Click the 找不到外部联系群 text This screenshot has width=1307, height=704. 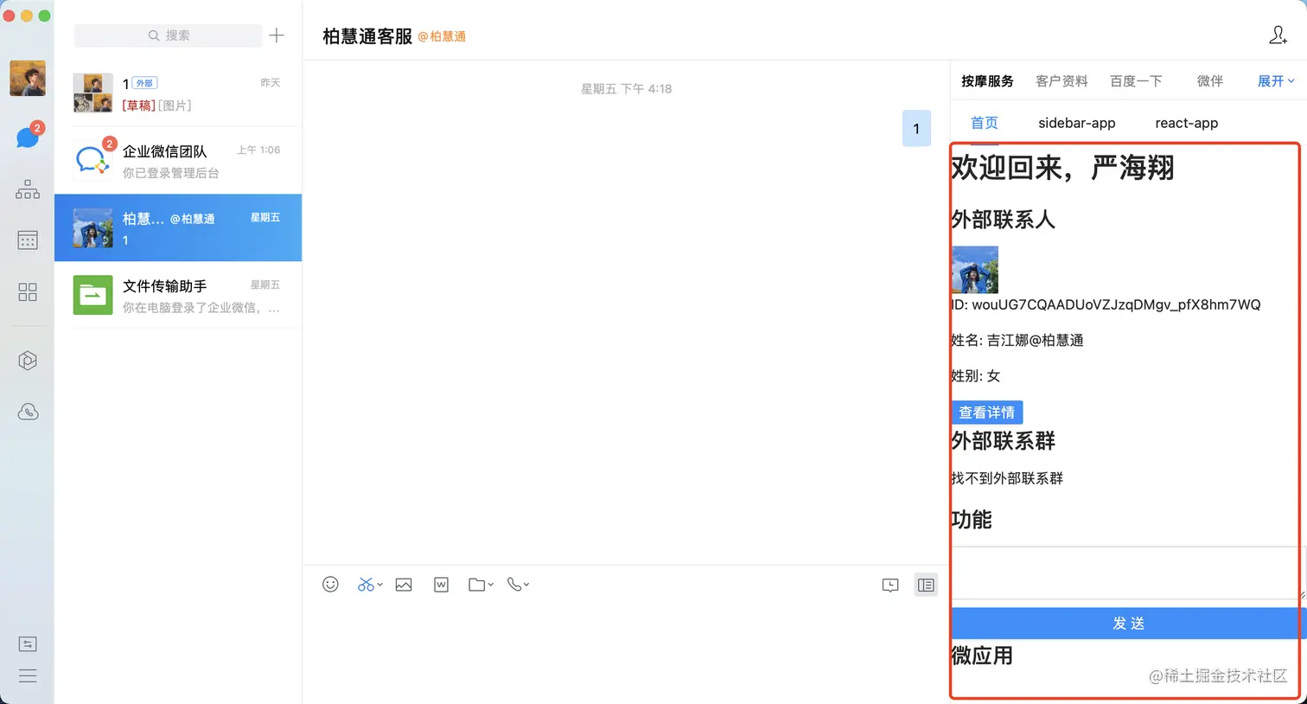(1007, 478)
